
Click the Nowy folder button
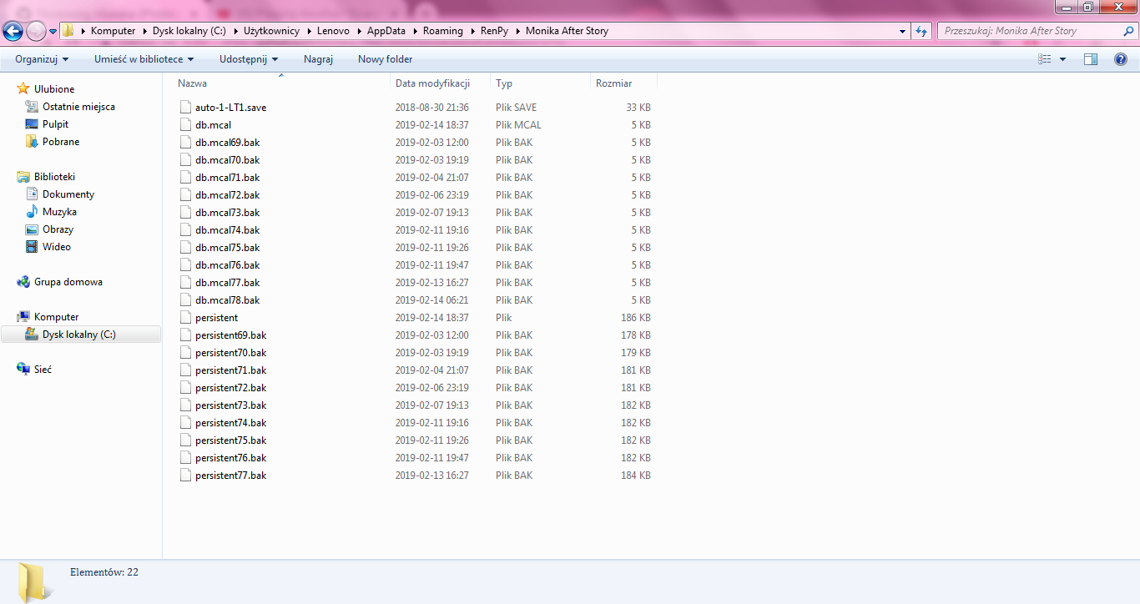(x=384, y=58)
